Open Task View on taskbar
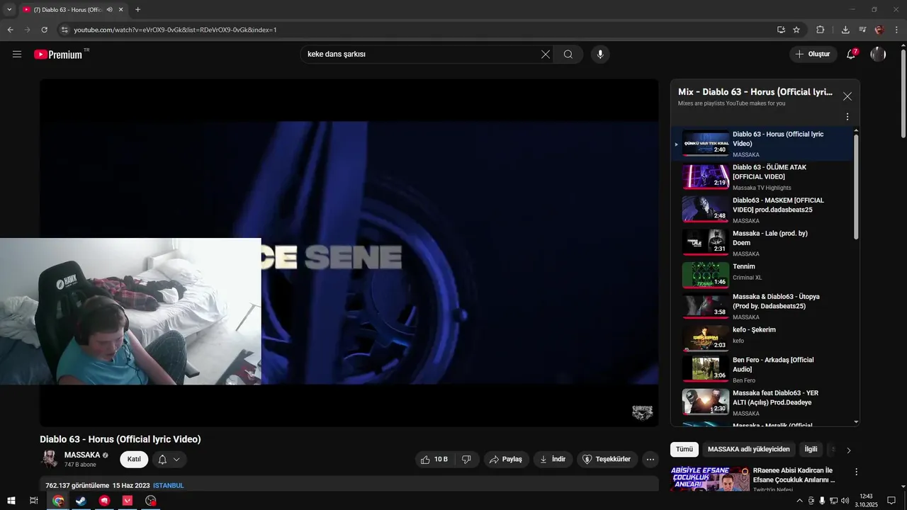 click(33, 501)
